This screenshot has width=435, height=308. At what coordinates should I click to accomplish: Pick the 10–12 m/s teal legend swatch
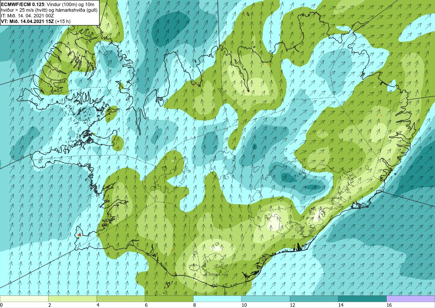pyautogui.click(x=265, y=299)
